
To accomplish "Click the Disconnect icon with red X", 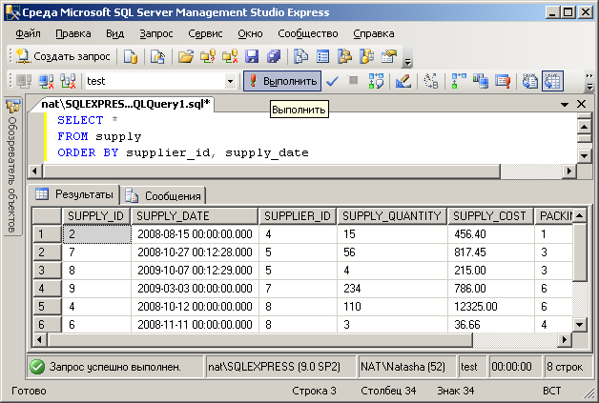I will click(x=46, y=81).
